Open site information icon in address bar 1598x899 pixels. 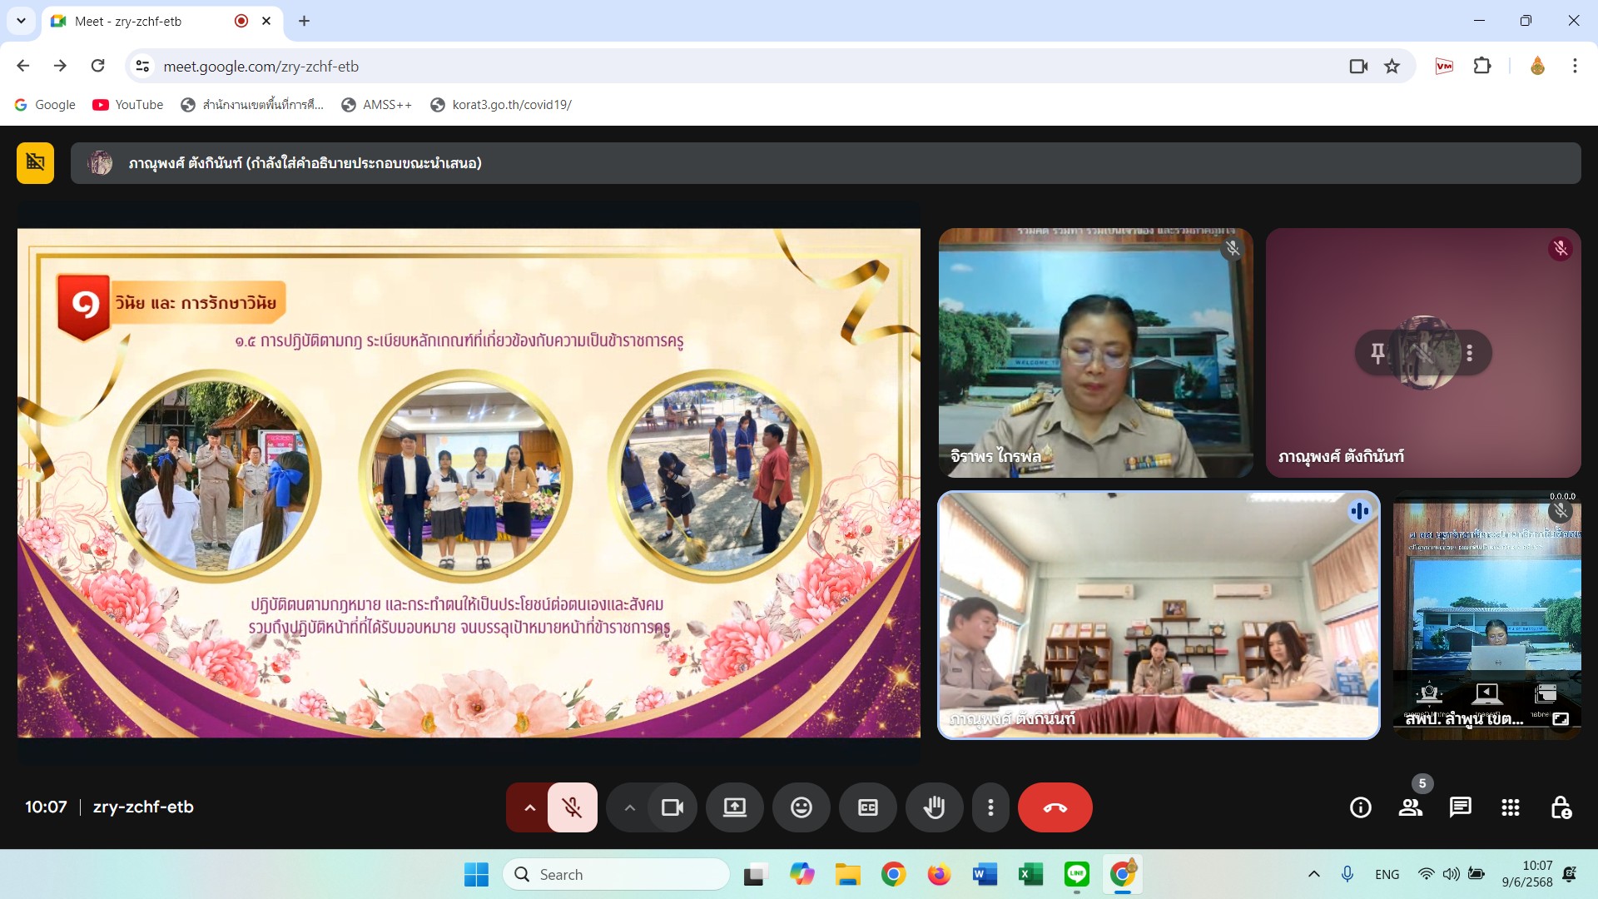[143, 66]
